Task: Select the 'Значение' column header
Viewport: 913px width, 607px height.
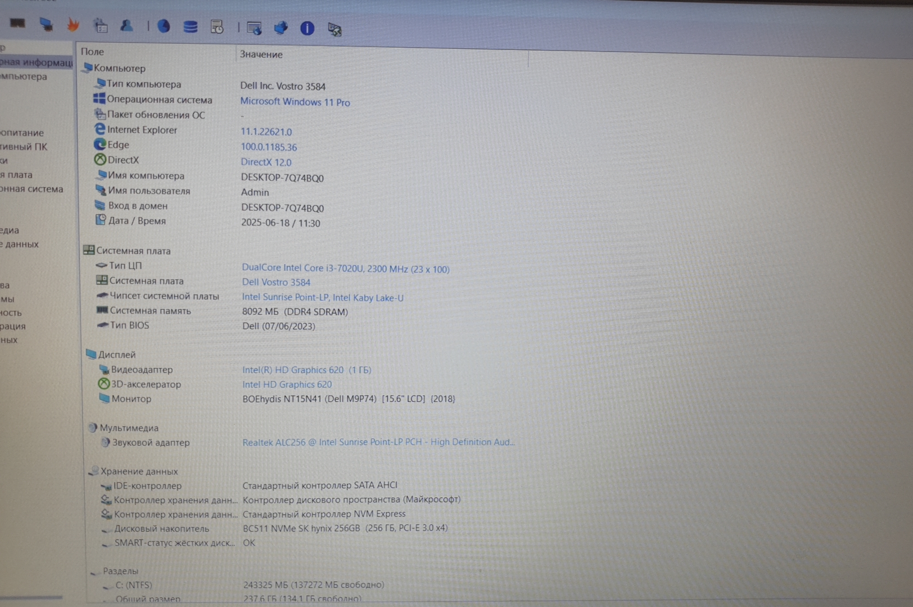Action: (261, 55)
